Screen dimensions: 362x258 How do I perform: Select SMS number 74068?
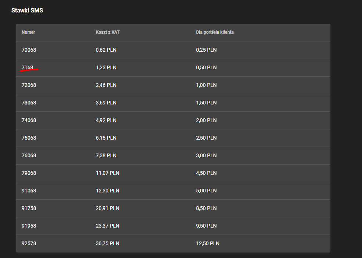tap(29, 120)
